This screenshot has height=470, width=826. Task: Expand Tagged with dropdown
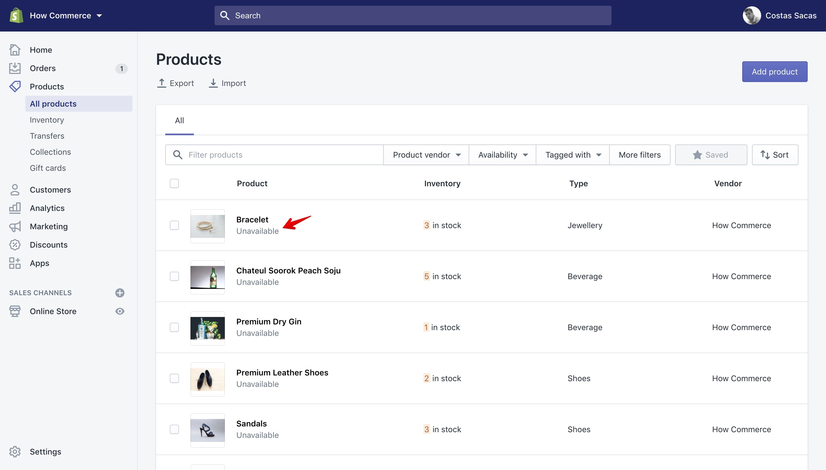(573, 155)
